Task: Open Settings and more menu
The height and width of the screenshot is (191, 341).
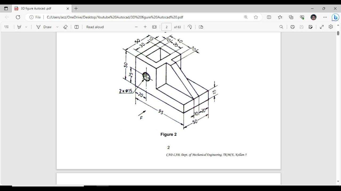Action: (325, 17)
